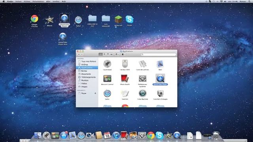
Task: Select the vidéo folder left of tuto minecraft
Action: pos(92,19)
